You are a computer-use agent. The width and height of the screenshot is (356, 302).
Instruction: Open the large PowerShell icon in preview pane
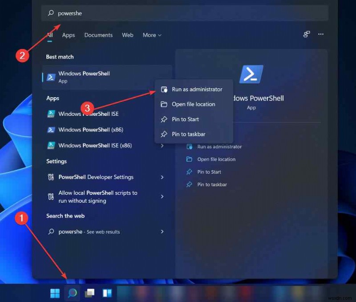(251, 74)
